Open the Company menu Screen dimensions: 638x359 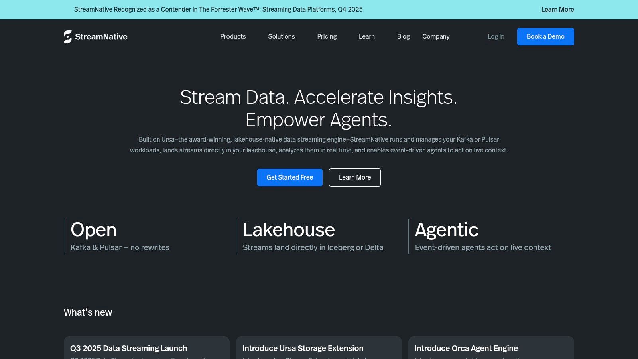436,36
